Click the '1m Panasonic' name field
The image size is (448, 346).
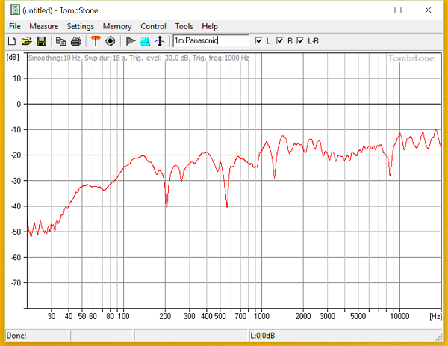point(211,40)
